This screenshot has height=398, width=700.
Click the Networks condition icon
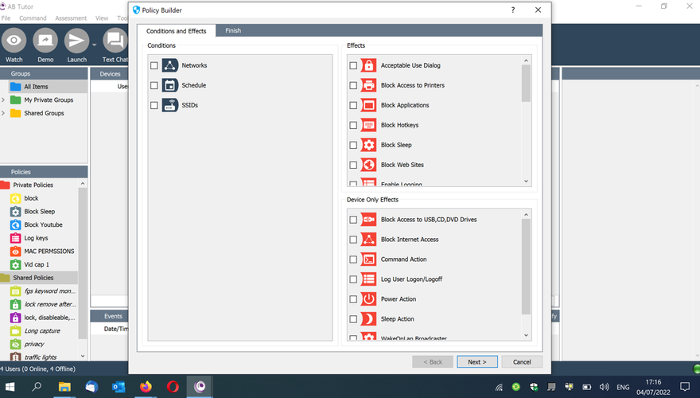click(x=170, y=65)
